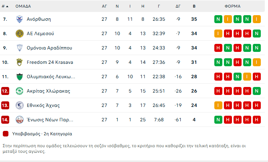Click the last form badge for ΑΕ Λεμεσού

257,34
